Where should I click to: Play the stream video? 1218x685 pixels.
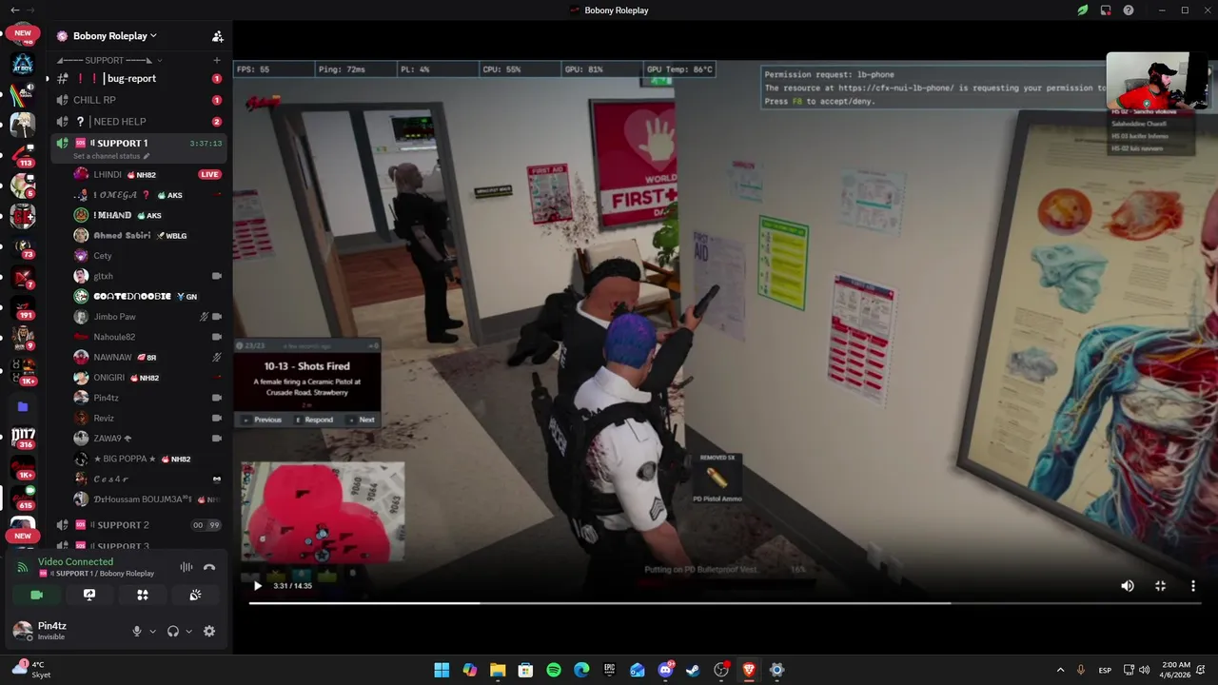click(257, 586)
